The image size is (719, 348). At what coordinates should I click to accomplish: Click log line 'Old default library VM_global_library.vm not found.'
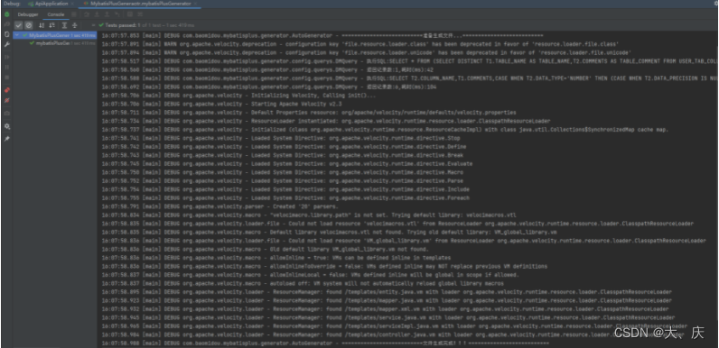(x=265, y=249)
